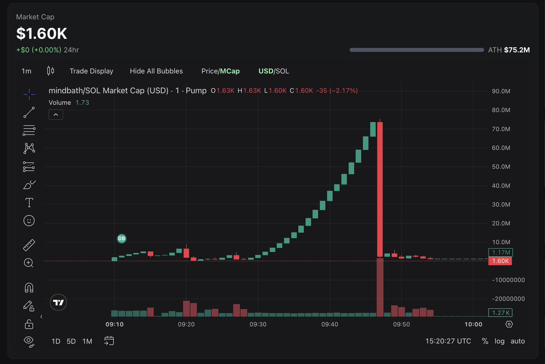Screen dimensions: 545x364
Task: Click the 90.0M price axis label
Action: tap(501, 91)
